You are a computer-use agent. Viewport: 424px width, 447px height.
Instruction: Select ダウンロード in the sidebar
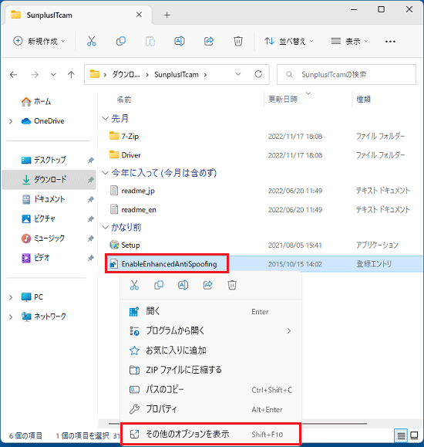click(x=49, y=180)
